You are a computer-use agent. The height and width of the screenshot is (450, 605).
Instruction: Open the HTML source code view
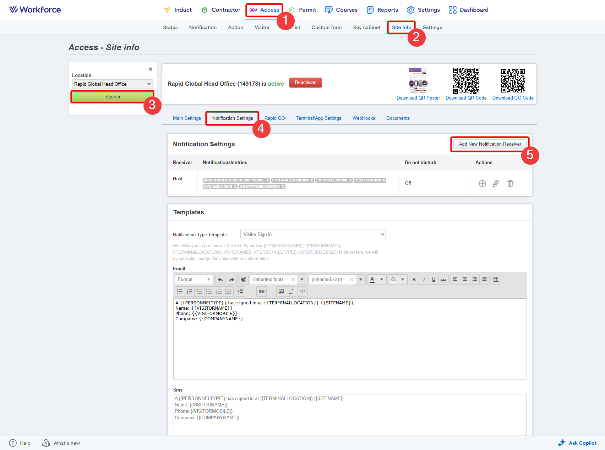[x=302, y=291]
